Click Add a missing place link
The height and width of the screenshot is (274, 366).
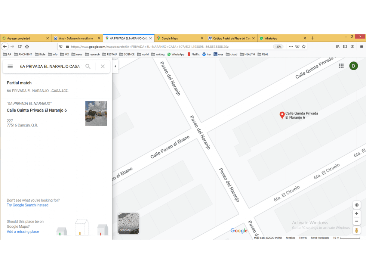tap(23, 231)
